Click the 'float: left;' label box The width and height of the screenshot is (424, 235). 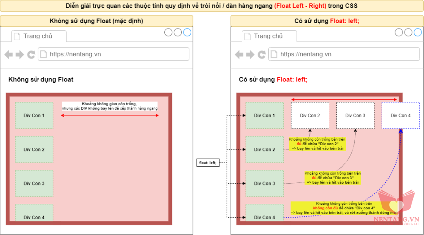pos(207,163)
